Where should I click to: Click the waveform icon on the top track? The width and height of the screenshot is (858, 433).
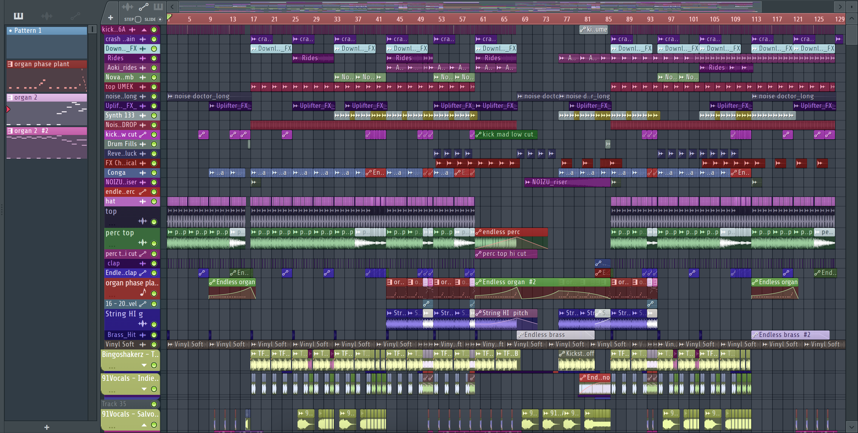[x=143, y=221]
